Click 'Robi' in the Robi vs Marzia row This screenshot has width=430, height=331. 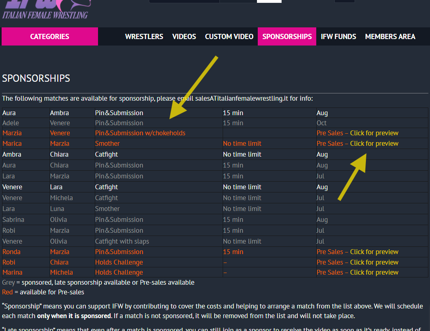[x=9, y=230]
